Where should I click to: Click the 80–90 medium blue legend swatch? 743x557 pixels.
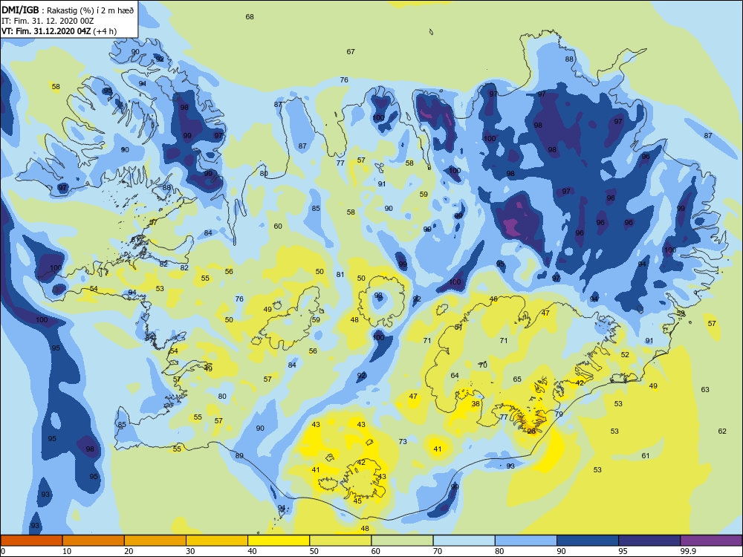coord(526,541)
